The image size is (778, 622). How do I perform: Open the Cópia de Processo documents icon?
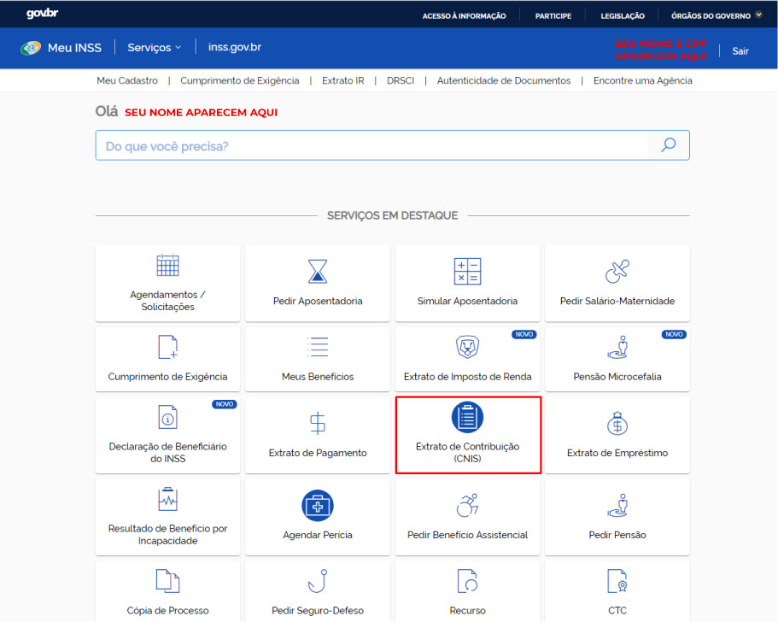coord(167,581)
